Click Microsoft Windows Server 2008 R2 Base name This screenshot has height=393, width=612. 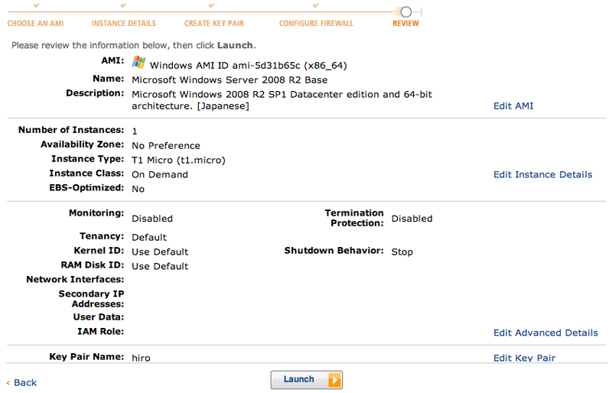point(229,80)
